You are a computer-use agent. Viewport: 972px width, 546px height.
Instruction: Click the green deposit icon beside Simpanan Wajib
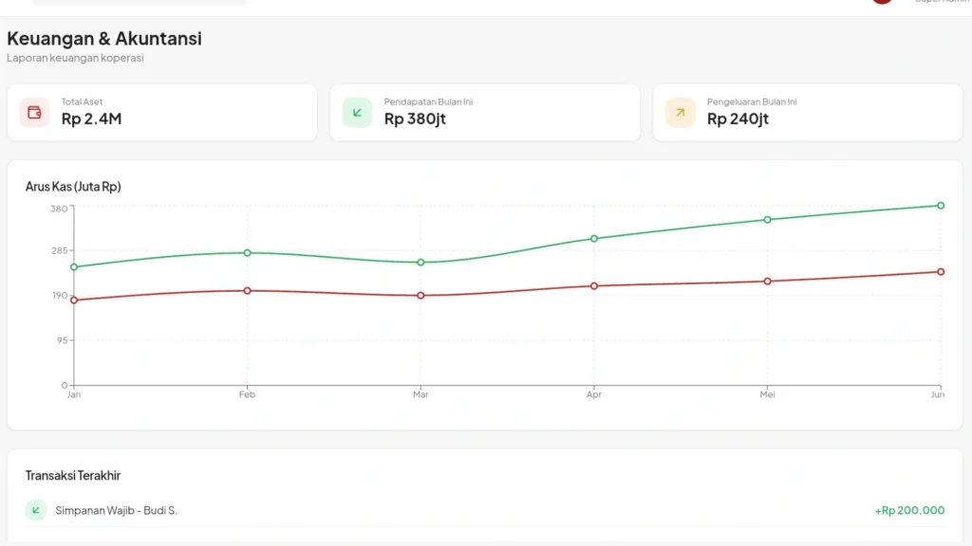pos(34,510)
